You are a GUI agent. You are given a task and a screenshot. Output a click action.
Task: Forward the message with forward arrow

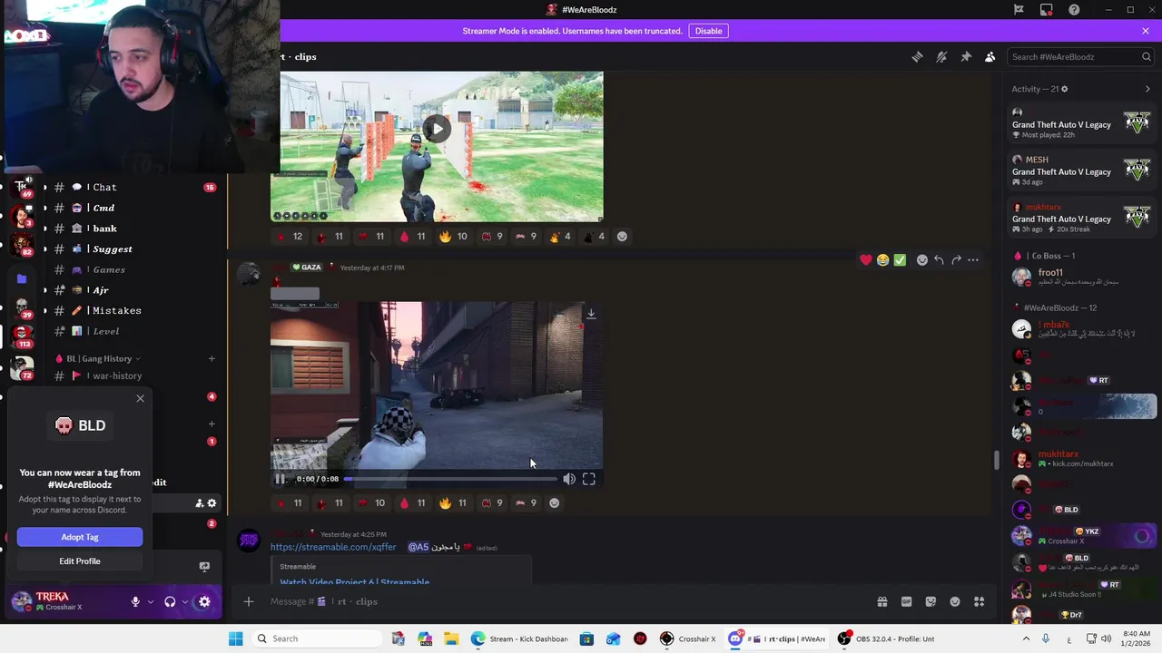pos(956,260)
